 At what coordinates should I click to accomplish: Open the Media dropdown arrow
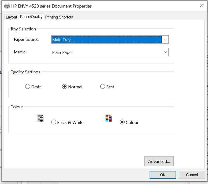tap(165, 52)
